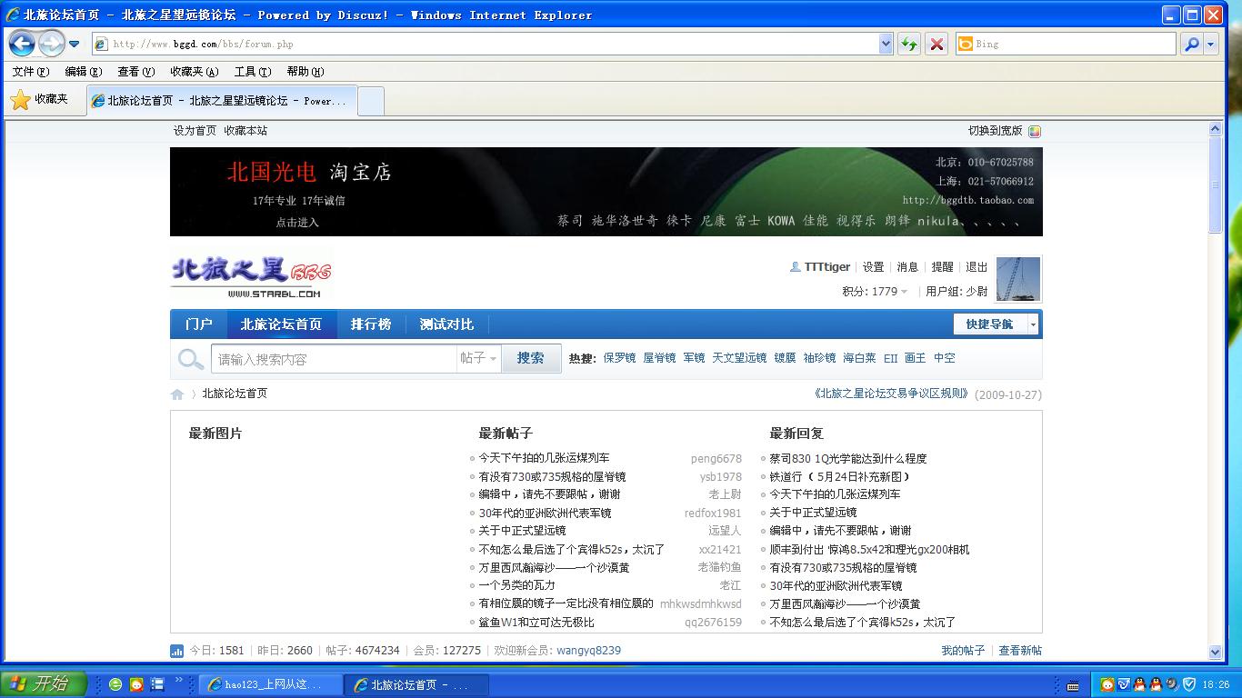
Task: Open the reply 蔡司830 1Q光学能达到什么程度
Action: [x=848, y=458]
